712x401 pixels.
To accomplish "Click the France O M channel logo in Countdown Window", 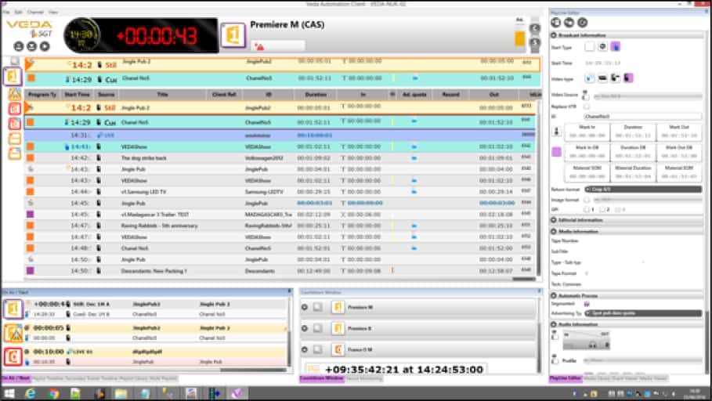I will [x=338, y=349].
